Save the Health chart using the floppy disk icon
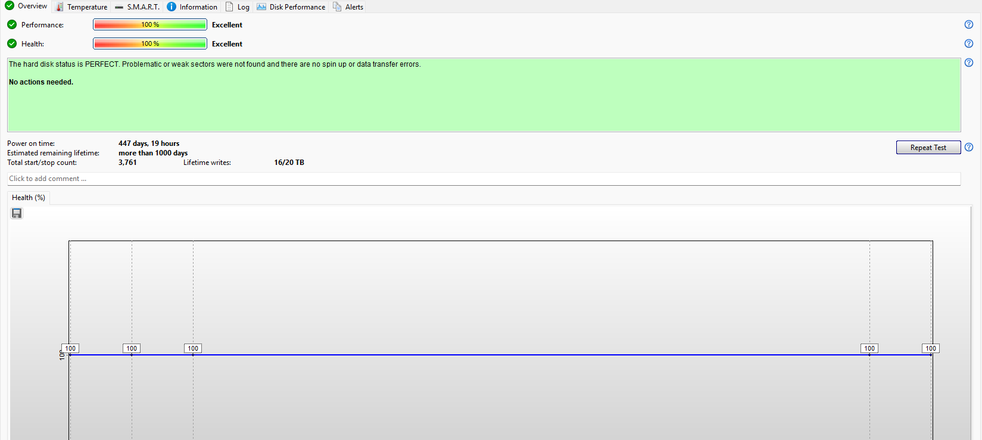 [17, 213]
